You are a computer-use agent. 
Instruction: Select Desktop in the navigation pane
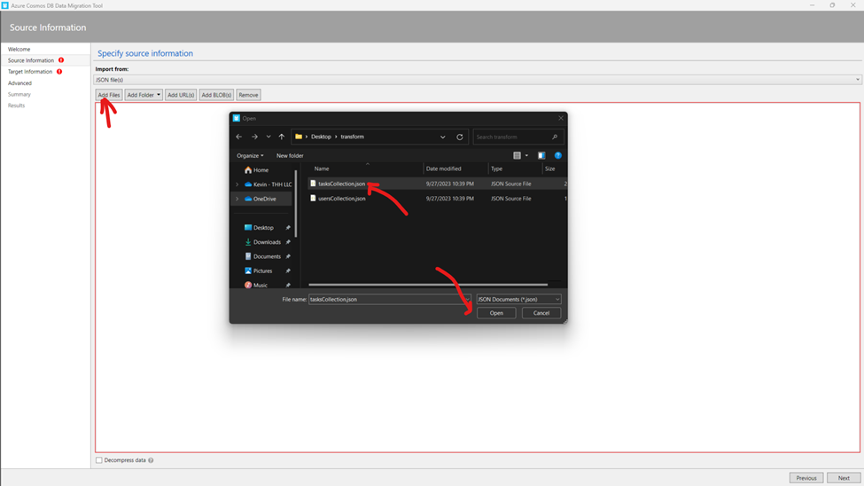point(263,227)
